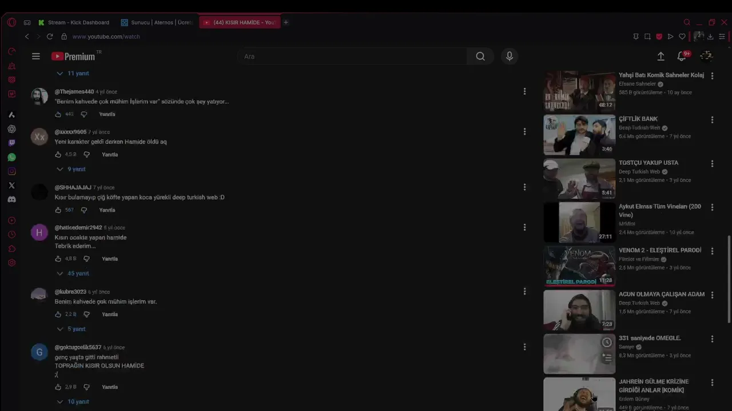Open the ÇİFTLİK BANK video thumbnail
Image resolution: width=732 pixels, height=411 pixels.
pyautogui.click(x=579, y=135)
